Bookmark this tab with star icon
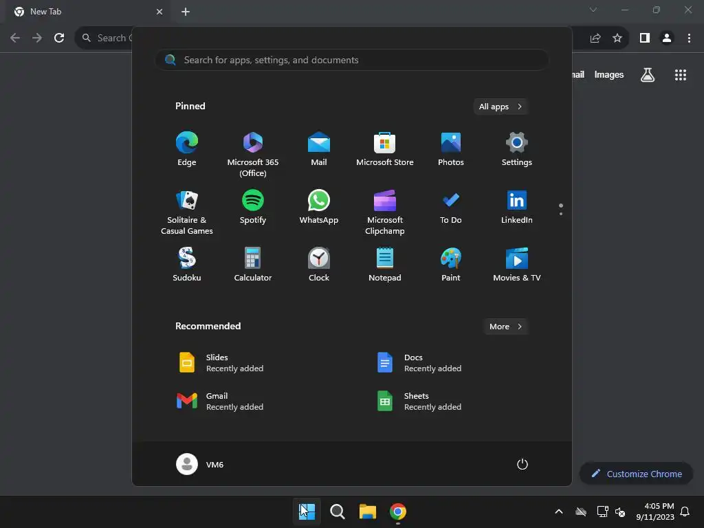Screen dimensions: 704x528 pos(617,38)
